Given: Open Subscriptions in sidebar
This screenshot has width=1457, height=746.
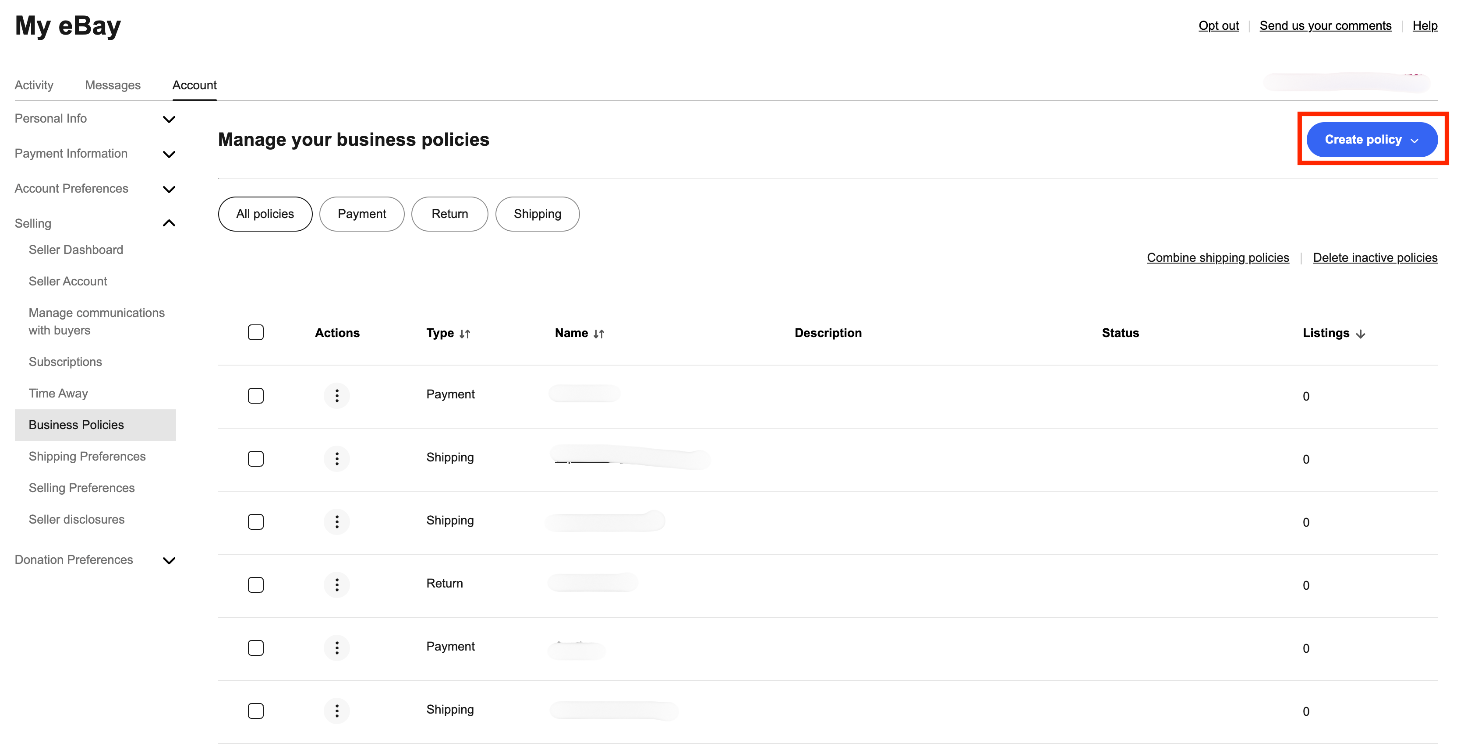Looking at the screenshot, I should tap(65, 362).
